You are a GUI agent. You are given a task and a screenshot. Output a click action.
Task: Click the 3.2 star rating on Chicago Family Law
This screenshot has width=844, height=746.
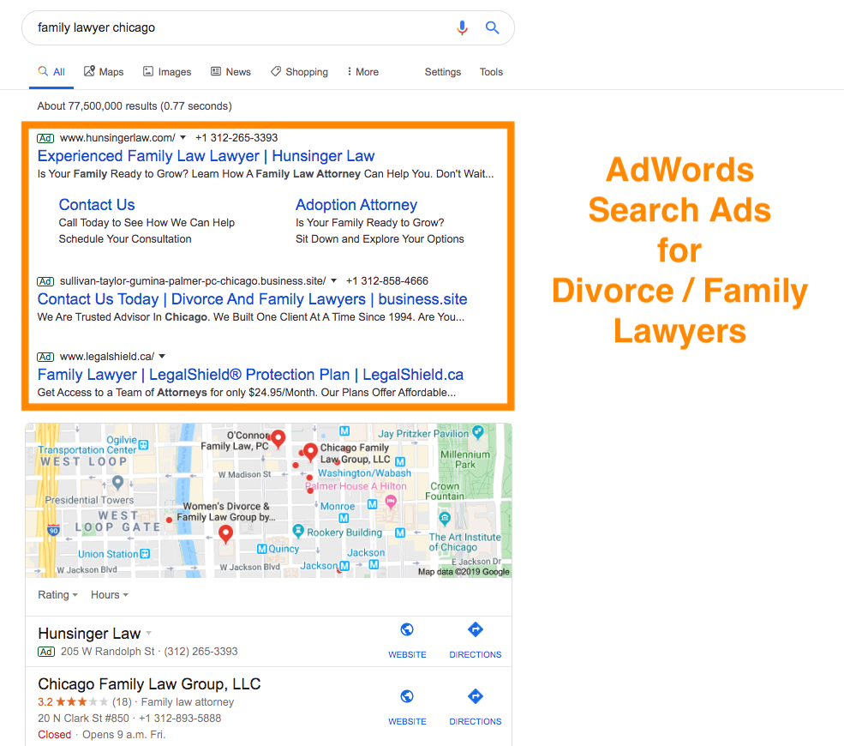pyautogui.click(x=73, y=701)
